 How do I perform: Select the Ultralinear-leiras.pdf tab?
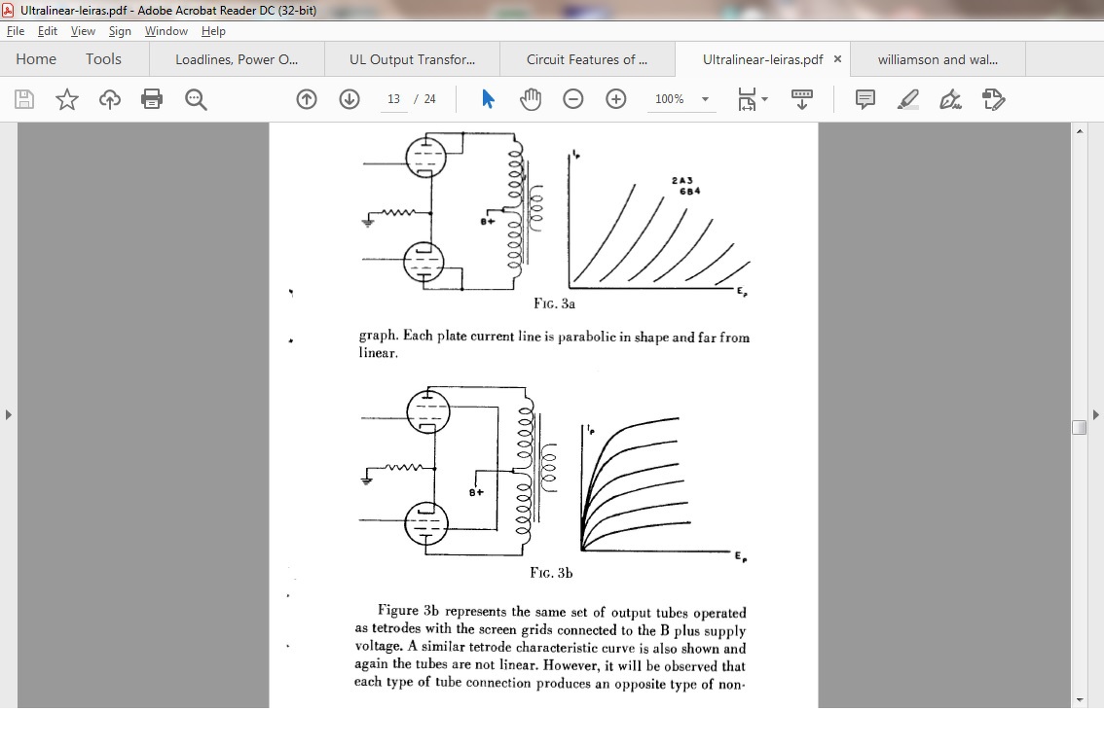click(x=762, y=59)
